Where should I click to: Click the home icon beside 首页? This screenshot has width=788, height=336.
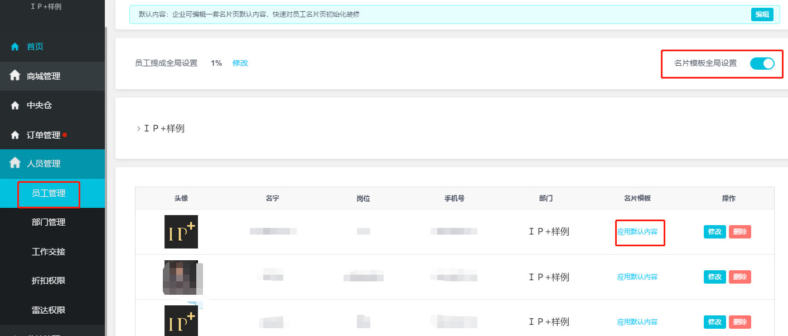pos(15,47)
